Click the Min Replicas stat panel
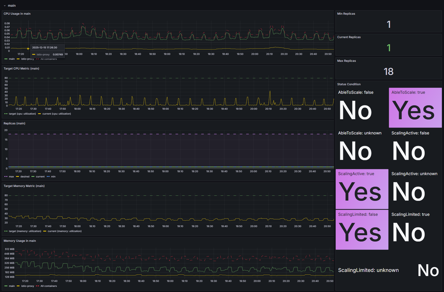Screen dimensions: 444x292 (x=388, y=21)
